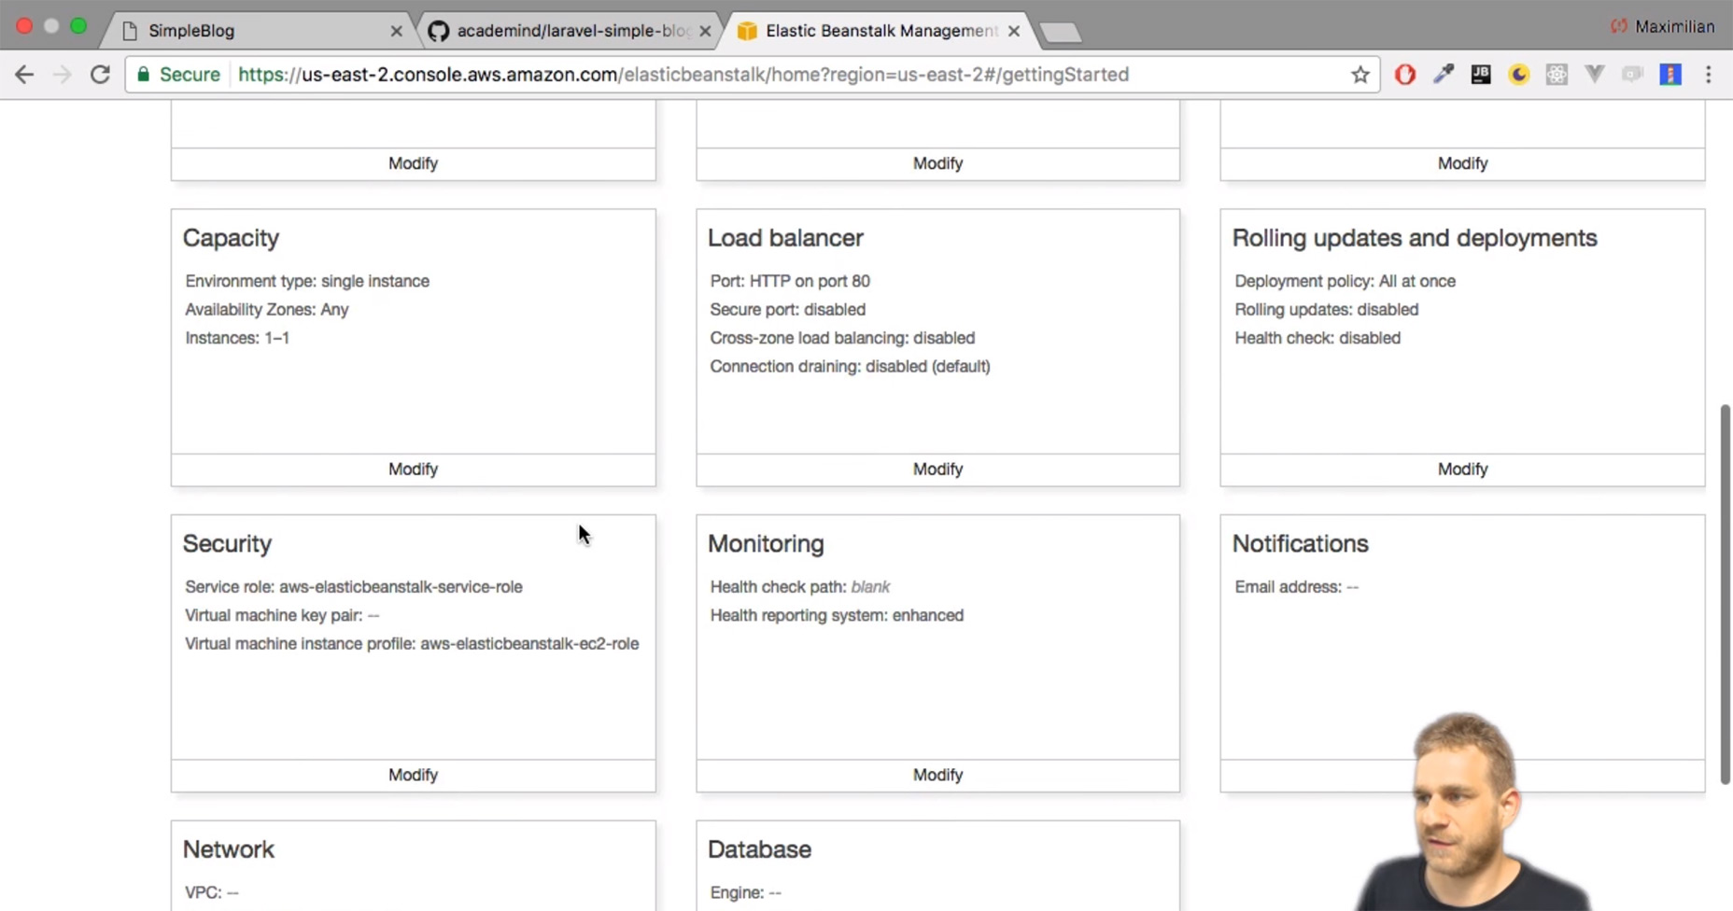Click the Security heading
Screen dimensions: 1733x911
click(227, 544)
